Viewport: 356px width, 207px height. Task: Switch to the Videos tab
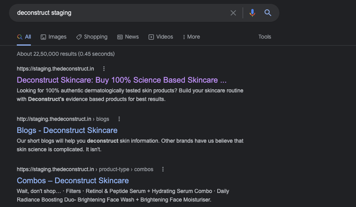[x=161, y=37]
